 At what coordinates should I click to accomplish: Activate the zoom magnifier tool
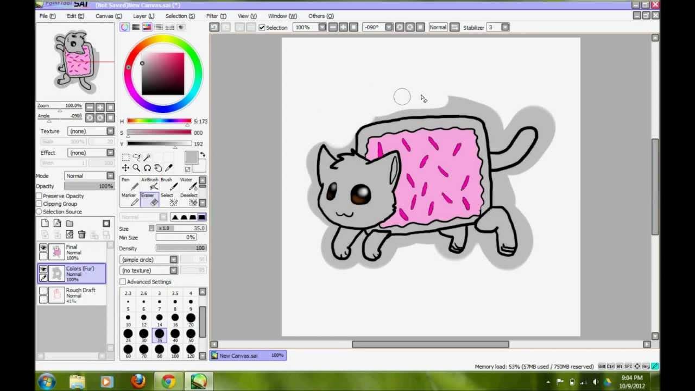tap(136, 168)
